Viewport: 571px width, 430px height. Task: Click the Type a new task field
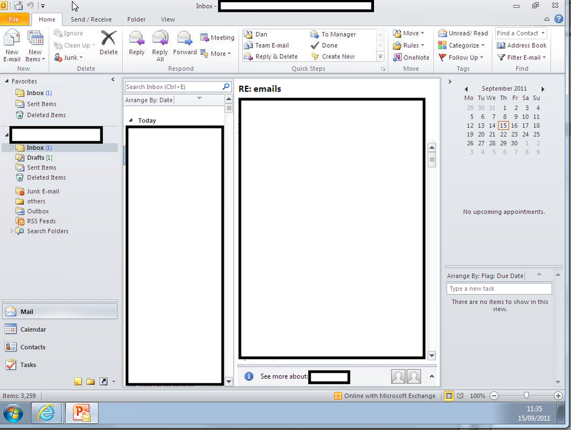coord(499,289)
